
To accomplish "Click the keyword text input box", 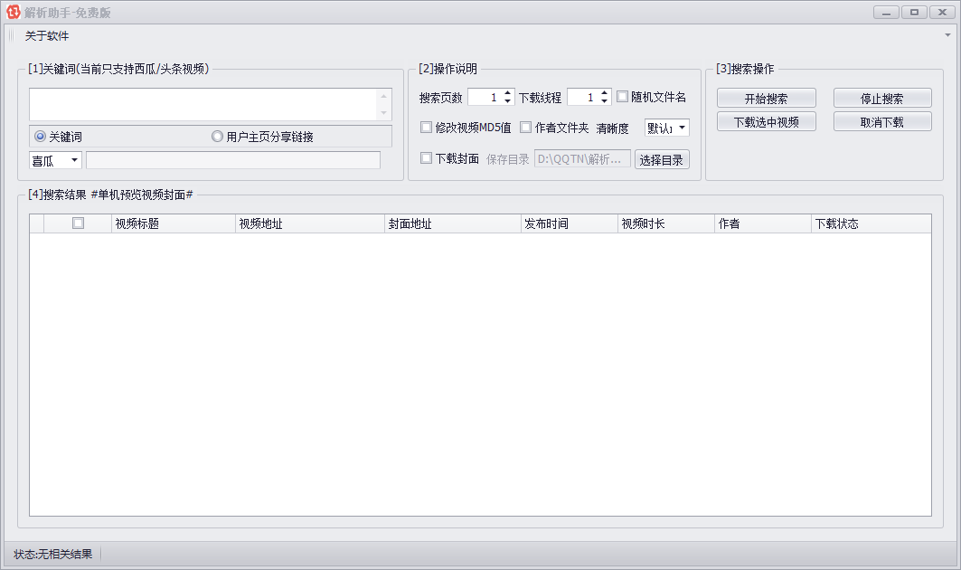I will pos(203,104).
